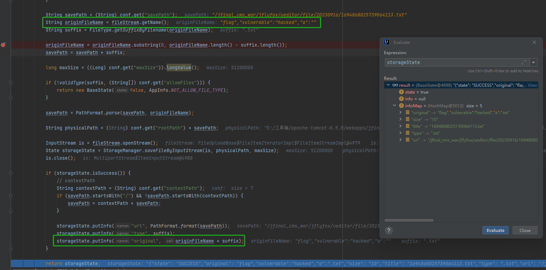Viewport: 546px width, 270px height.
Task: Fold the if (storageState.isSuccess()) block
Action: pyautogui.click(x=11, y=173)
